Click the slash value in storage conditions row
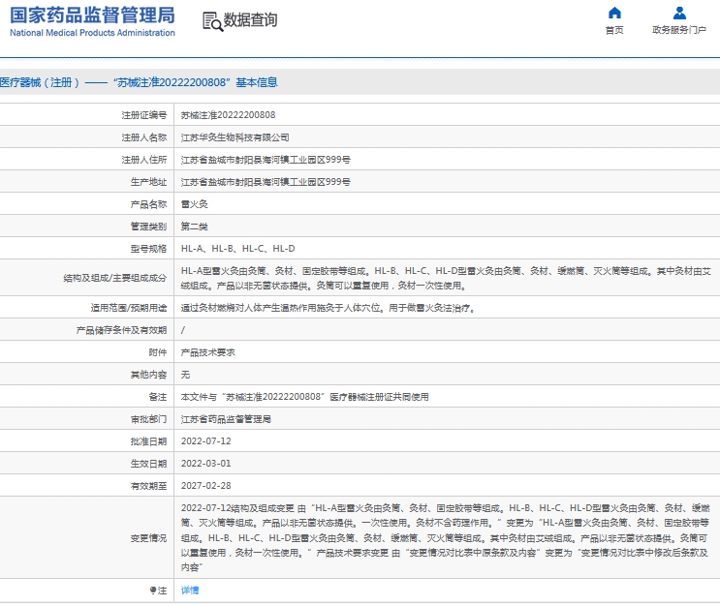720x606 pixels. (183, 330)
